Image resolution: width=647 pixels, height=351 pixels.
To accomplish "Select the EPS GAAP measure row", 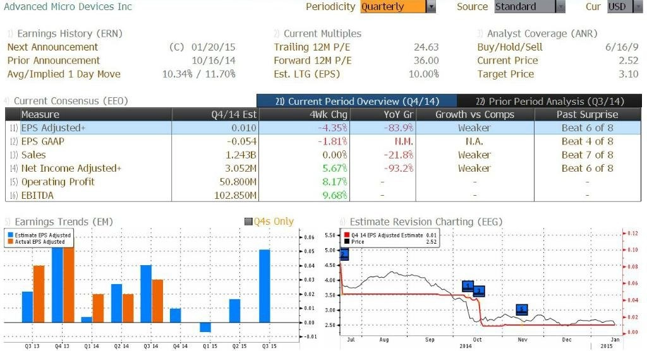I will (x=323, y=141).
